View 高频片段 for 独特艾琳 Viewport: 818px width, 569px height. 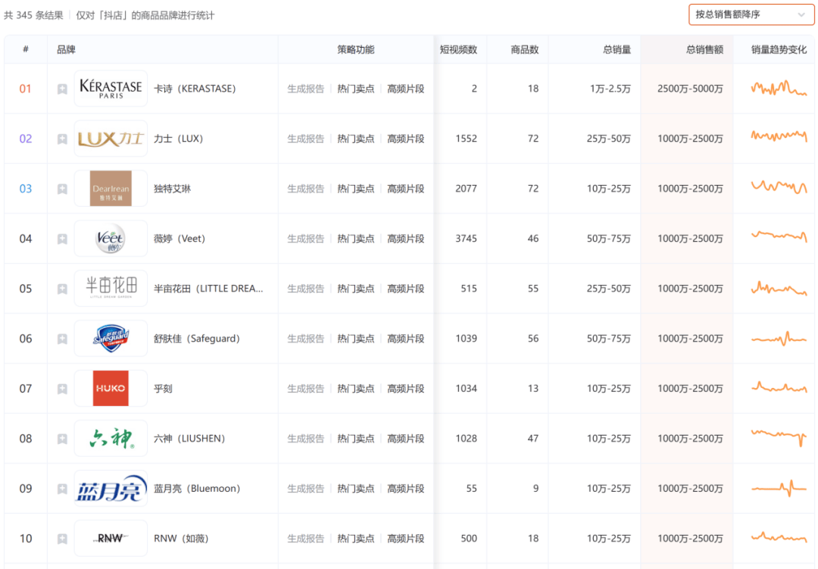coord(405,189)
